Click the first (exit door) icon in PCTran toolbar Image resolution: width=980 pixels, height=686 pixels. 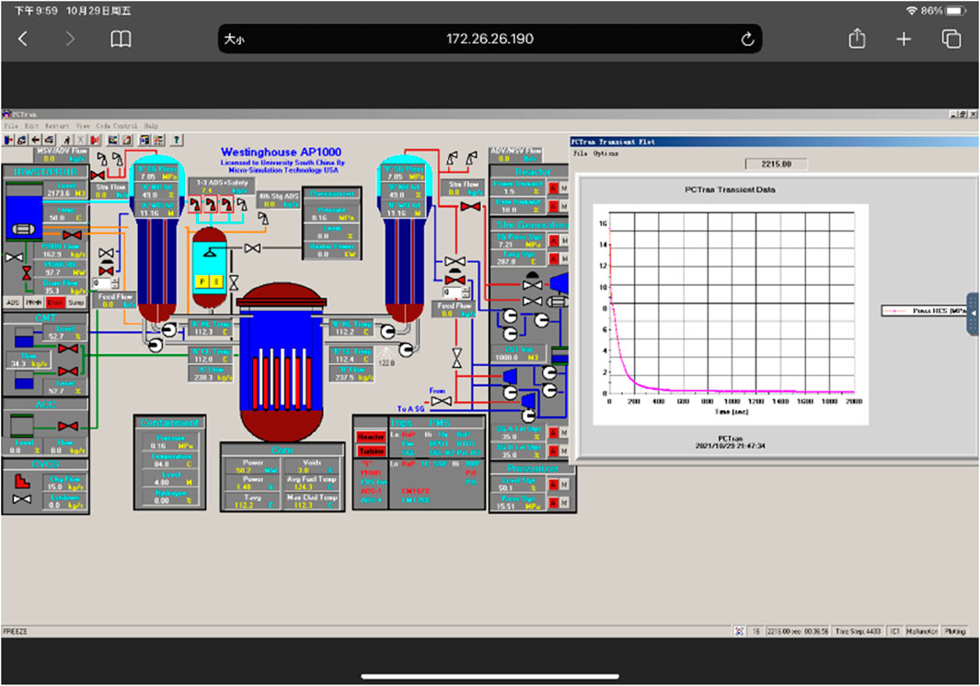[x=9, y=141]
